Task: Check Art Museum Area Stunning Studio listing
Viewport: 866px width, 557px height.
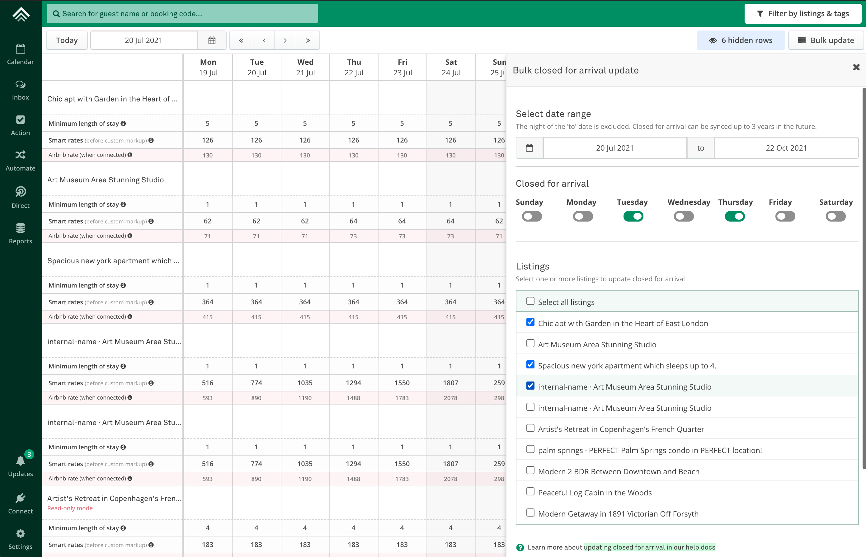Action: pyautogui.click(x=530, y=343)
